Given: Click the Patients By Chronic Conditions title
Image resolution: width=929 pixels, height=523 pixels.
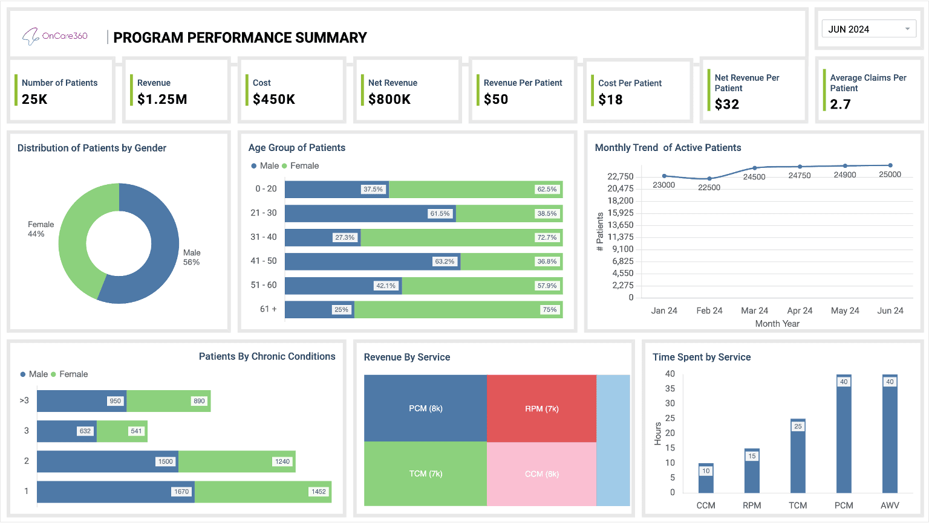Looking at the screenshot, I should [267, 356].
